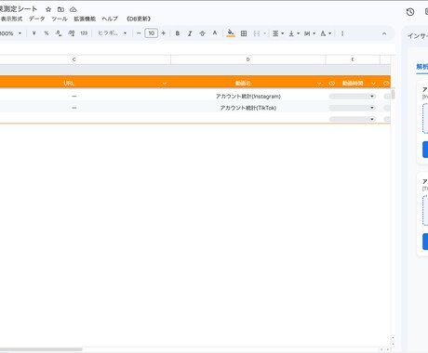Click the move to folder icon
The width and height of the screenshot is (428, 353).
[60, 9]
